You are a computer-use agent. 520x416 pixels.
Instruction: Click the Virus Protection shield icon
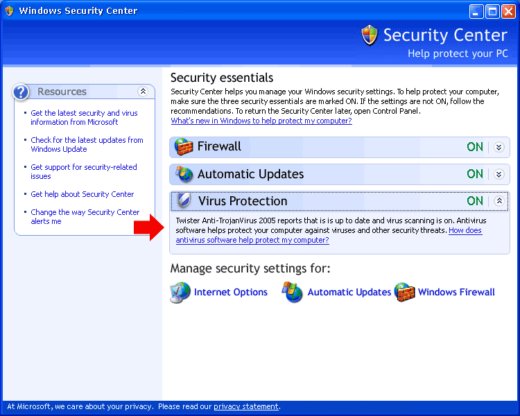coord(184,201)
